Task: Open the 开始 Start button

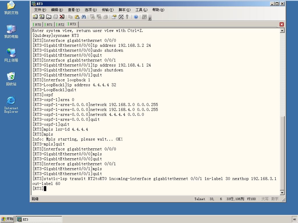Action: (x=7, y=219)
